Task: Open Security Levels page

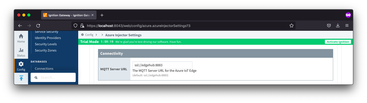Action: pos(46,44)
